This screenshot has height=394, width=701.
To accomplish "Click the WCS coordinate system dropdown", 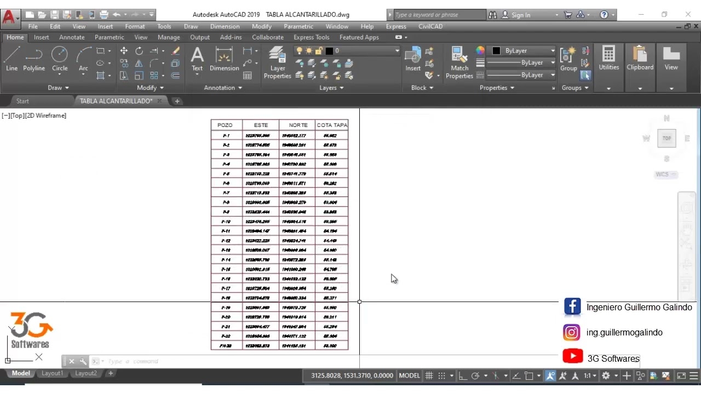I will coord(666,175).
